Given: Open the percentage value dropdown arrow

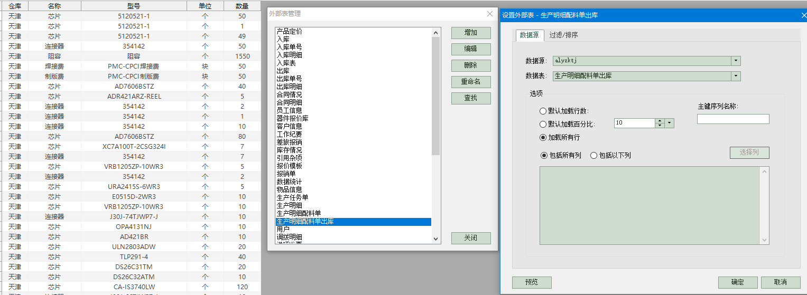Looking at the screenshot, I should (670, 123).
